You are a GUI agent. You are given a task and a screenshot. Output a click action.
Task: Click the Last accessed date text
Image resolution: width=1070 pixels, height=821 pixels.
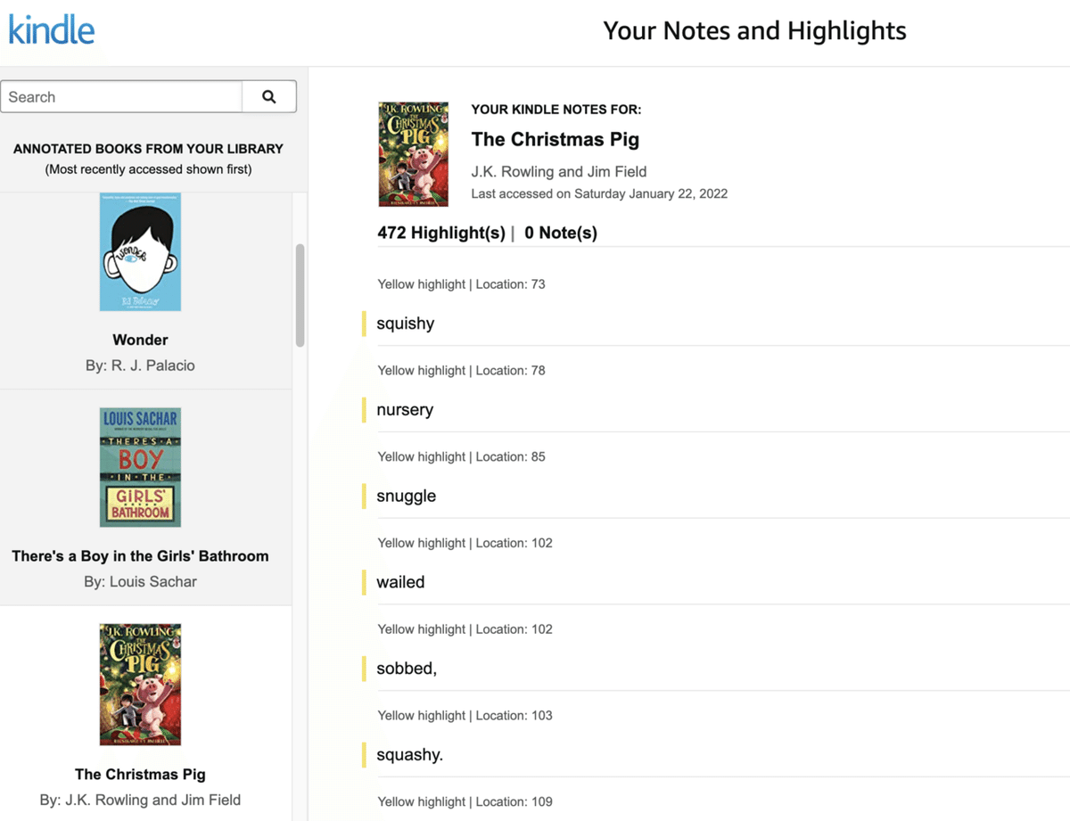pos(599,193)
